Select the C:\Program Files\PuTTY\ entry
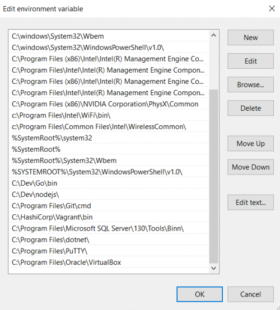Image resolution: width=280 pixels, height=310 pixels. tap(109, 251)
